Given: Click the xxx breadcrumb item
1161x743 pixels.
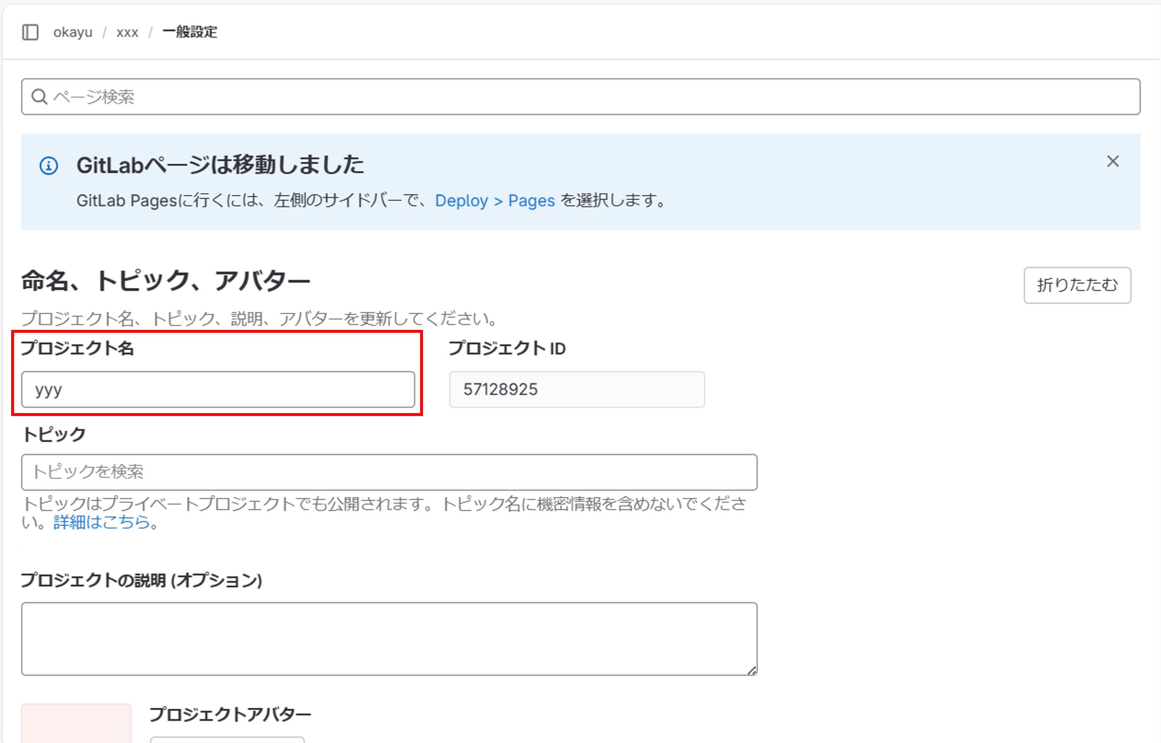Looking at the screenshot, I should [126, 32].
